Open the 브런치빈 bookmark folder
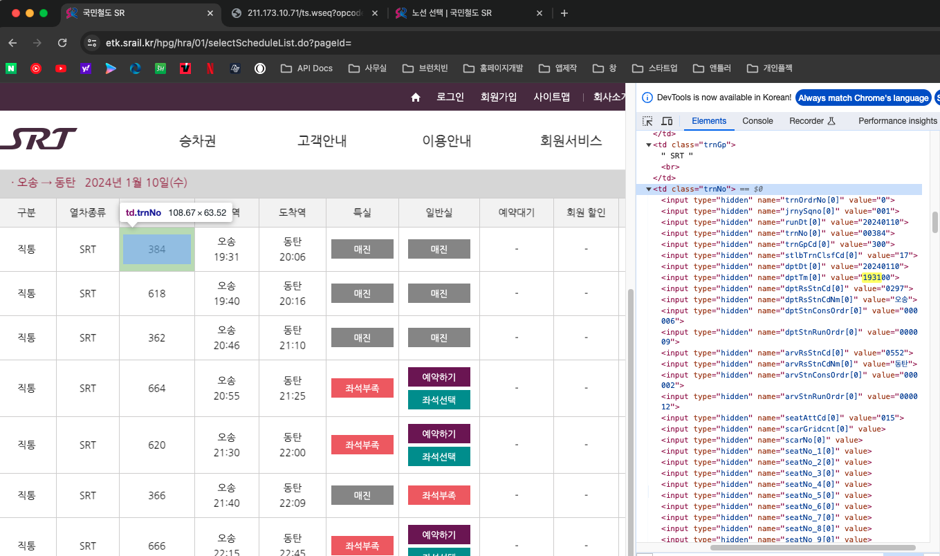The width and height of the screenshot is (940, 556). pos(425,68)
